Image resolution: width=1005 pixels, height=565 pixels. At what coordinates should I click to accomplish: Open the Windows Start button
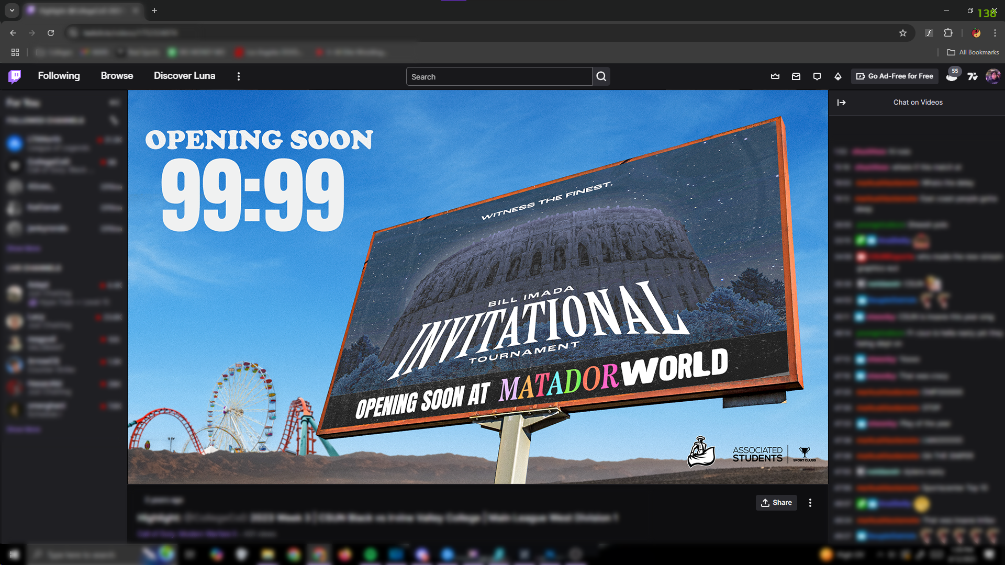pos(14,555)
